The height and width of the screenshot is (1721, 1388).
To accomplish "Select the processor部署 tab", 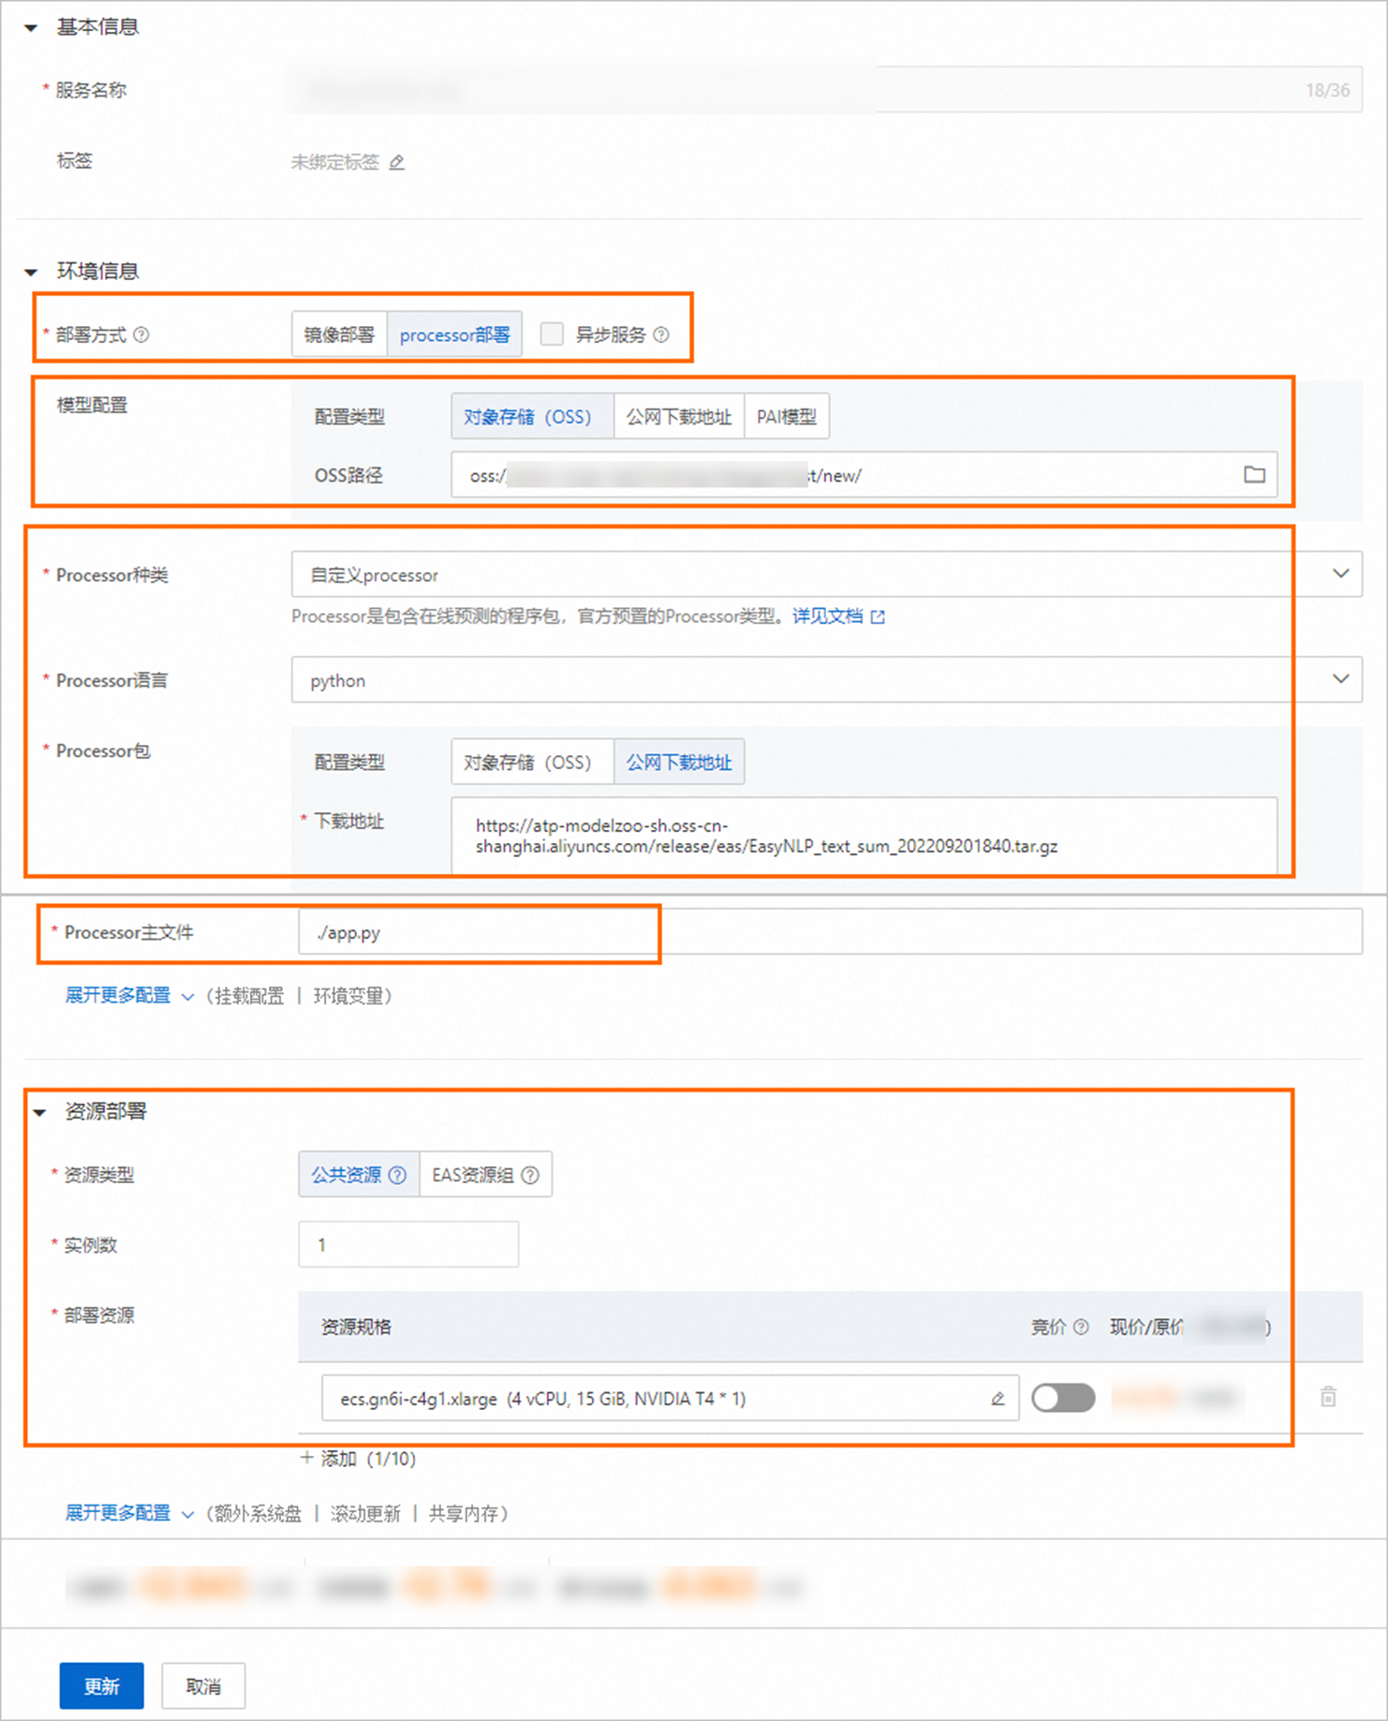I will [454, 334].
